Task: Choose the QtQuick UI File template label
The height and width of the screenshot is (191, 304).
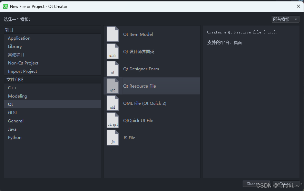Action: (x=138, y=120)
